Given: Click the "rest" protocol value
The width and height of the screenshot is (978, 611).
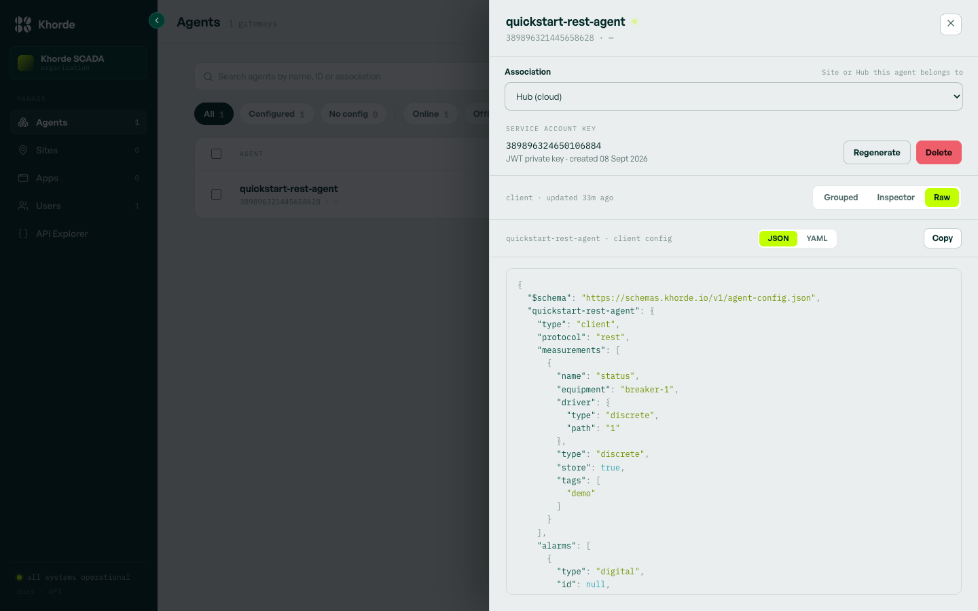Looking at the screenshot, I should coord(611,337).
